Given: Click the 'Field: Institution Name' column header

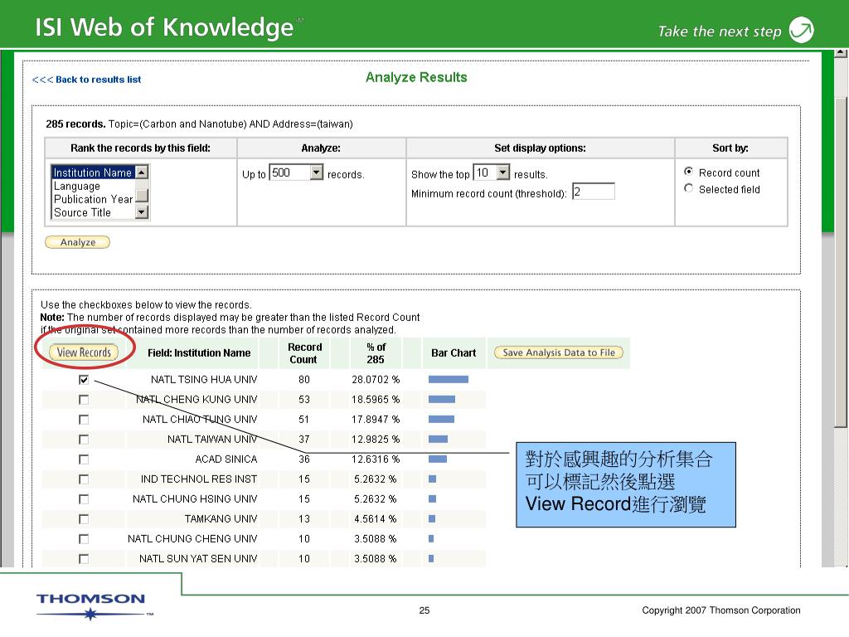Looking at the screenshot, I should pos(199,353).
